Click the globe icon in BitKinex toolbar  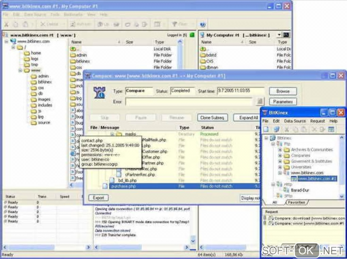coord(276,129)
